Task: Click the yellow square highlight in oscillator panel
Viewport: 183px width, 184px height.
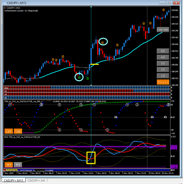Action: pyautogui.click(x=91, y=158)
